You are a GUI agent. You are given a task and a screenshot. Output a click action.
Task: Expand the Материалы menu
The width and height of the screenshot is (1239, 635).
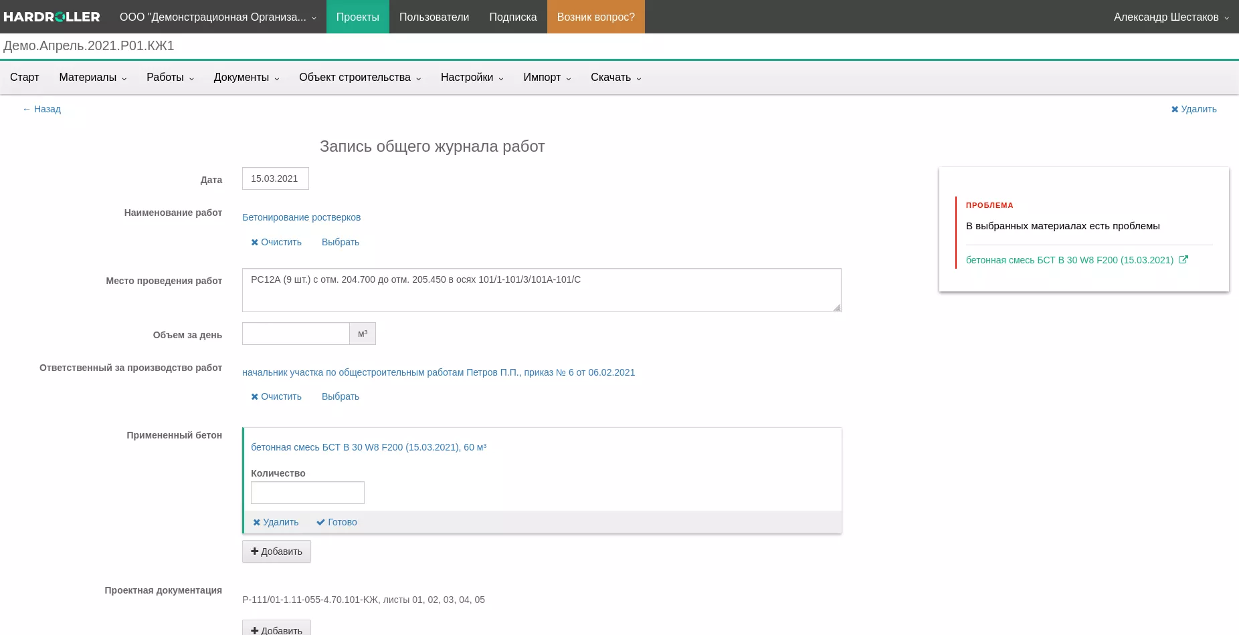pyautogui.click(x=92, y=78)
